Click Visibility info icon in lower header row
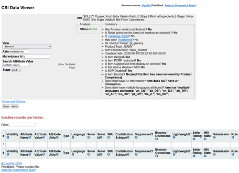This screenshot has width=239, height=173. tap(8, 154)
